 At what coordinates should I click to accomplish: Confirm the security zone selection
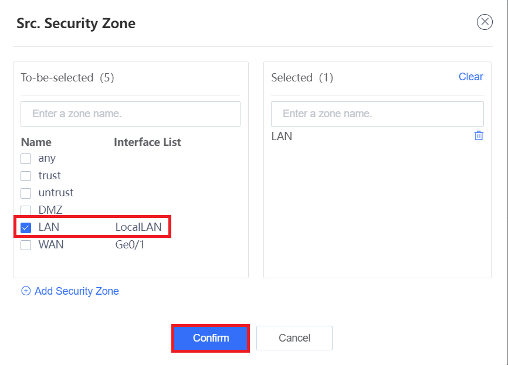(x=211, y=338)
